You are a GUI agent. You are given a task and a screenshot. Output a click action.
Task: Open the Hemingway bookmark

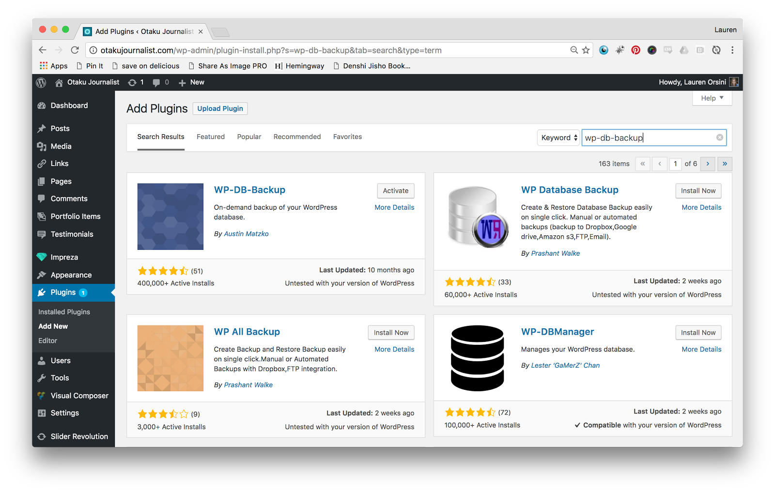[x=300, y=66]
